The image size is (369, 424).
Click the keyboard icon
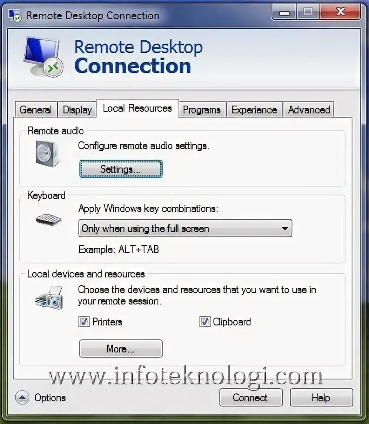(49, 219)
